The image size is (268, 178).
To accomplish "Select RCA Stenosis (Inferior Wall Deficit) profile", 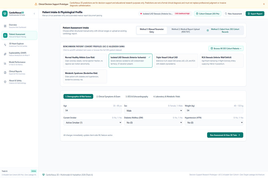I will click(x=222, y=61).
